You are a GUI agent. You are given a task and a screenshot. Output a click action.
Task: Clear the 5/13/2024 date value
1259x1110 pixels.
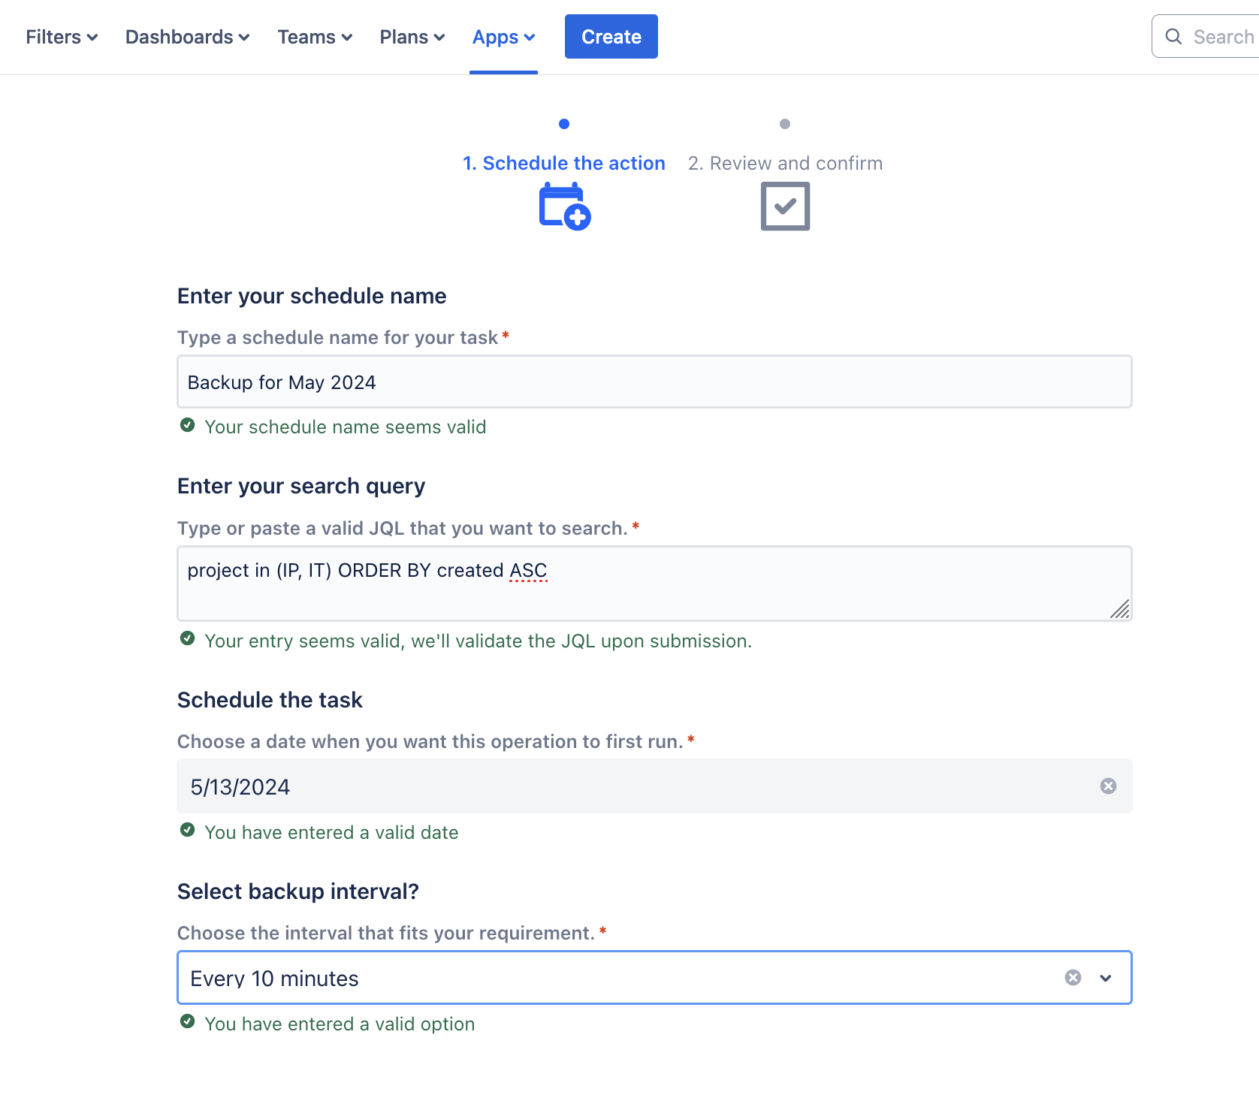tap(1108, 786)
